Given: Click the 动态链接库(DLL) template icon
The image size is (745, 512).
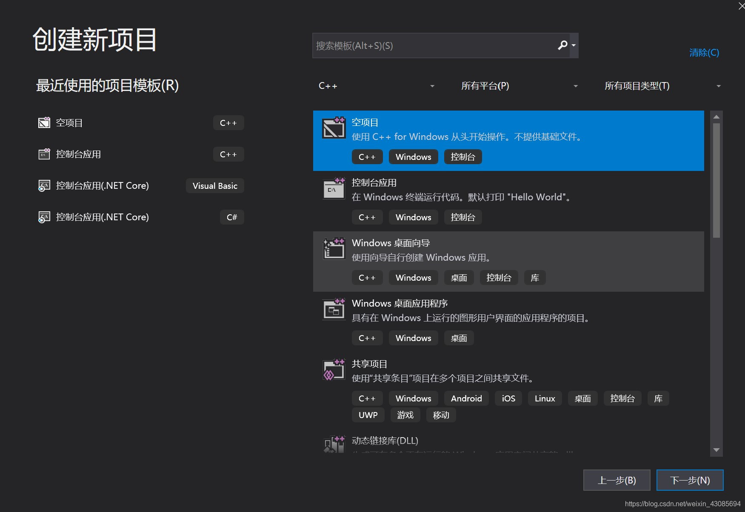Looking at the screenshot, I should (x=334, y=444).
